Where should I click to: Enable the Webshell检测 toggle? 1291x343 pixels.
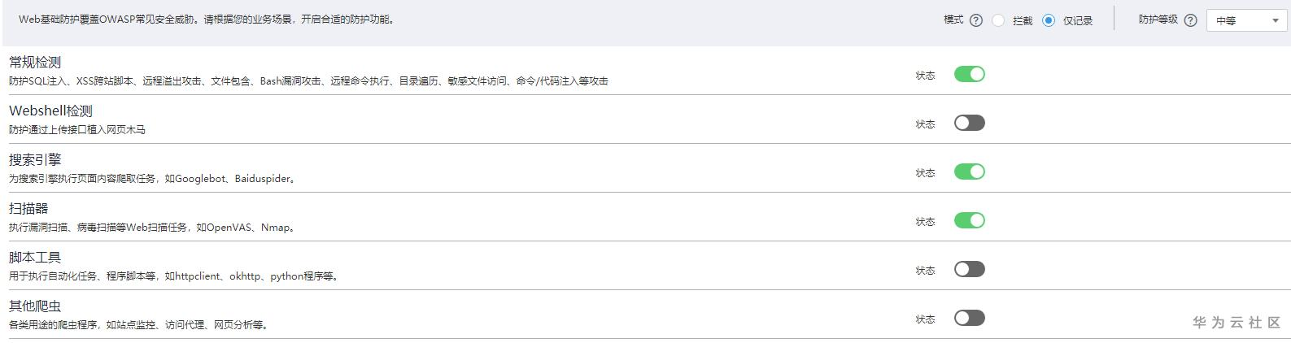(x=969, y=123)
